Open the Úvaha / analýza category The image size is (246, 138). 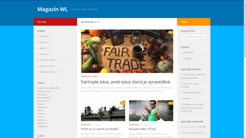pos(46,66)
